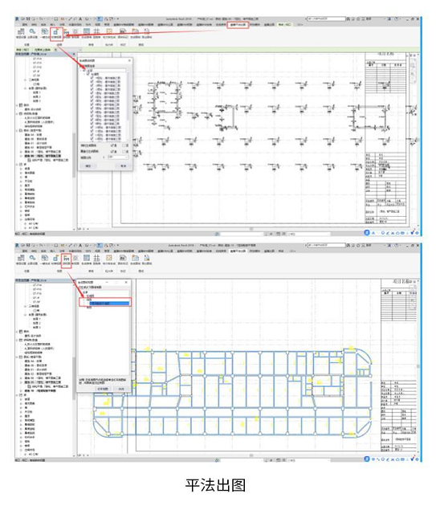Click the red-boxed ribbon icon in lower Revit window

(x=66, y=259)
